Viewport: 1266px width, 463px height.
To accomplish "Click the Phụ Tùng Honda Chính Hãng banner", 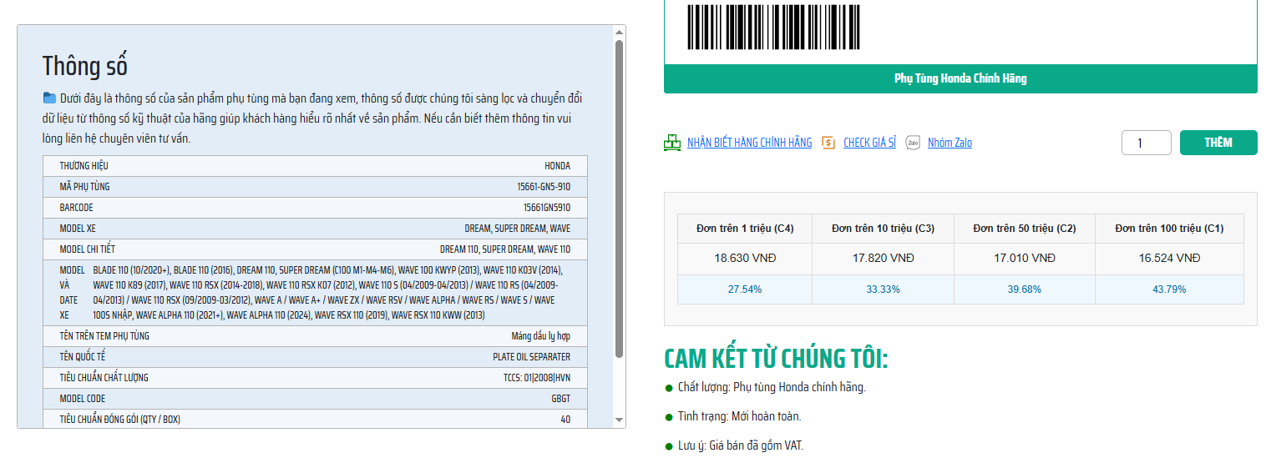I will (960, 78).
